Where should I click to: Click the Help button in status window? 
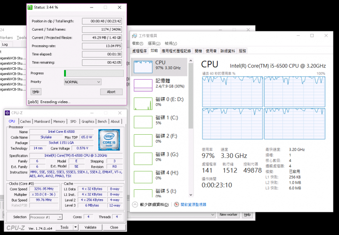click(36, 92)
